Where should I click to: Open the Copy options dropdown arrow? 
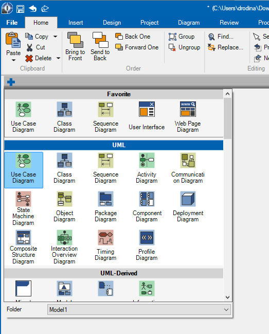56,37
